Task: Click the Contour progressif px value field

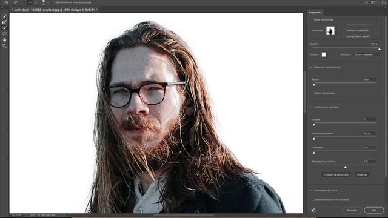Action: point(370,133)
